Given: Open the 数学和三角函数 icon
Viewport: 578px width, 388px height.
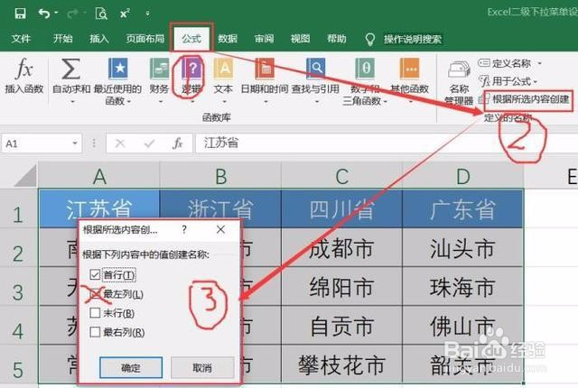Looking at the screenshot, I should coord(365,68).
